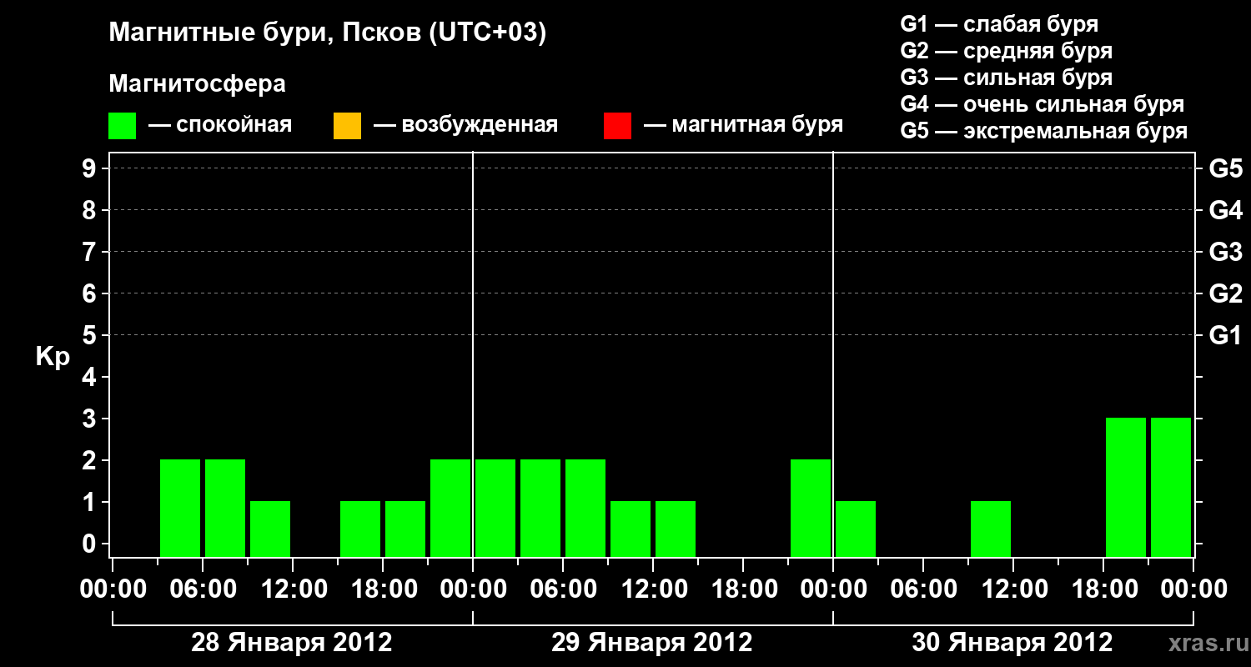Select the 28 January 03:00–06:00 Kp bar

[180, 508]
